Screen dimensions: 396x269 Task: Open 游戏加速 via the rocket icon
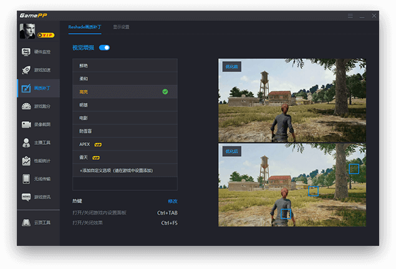(x=26, y=70)
